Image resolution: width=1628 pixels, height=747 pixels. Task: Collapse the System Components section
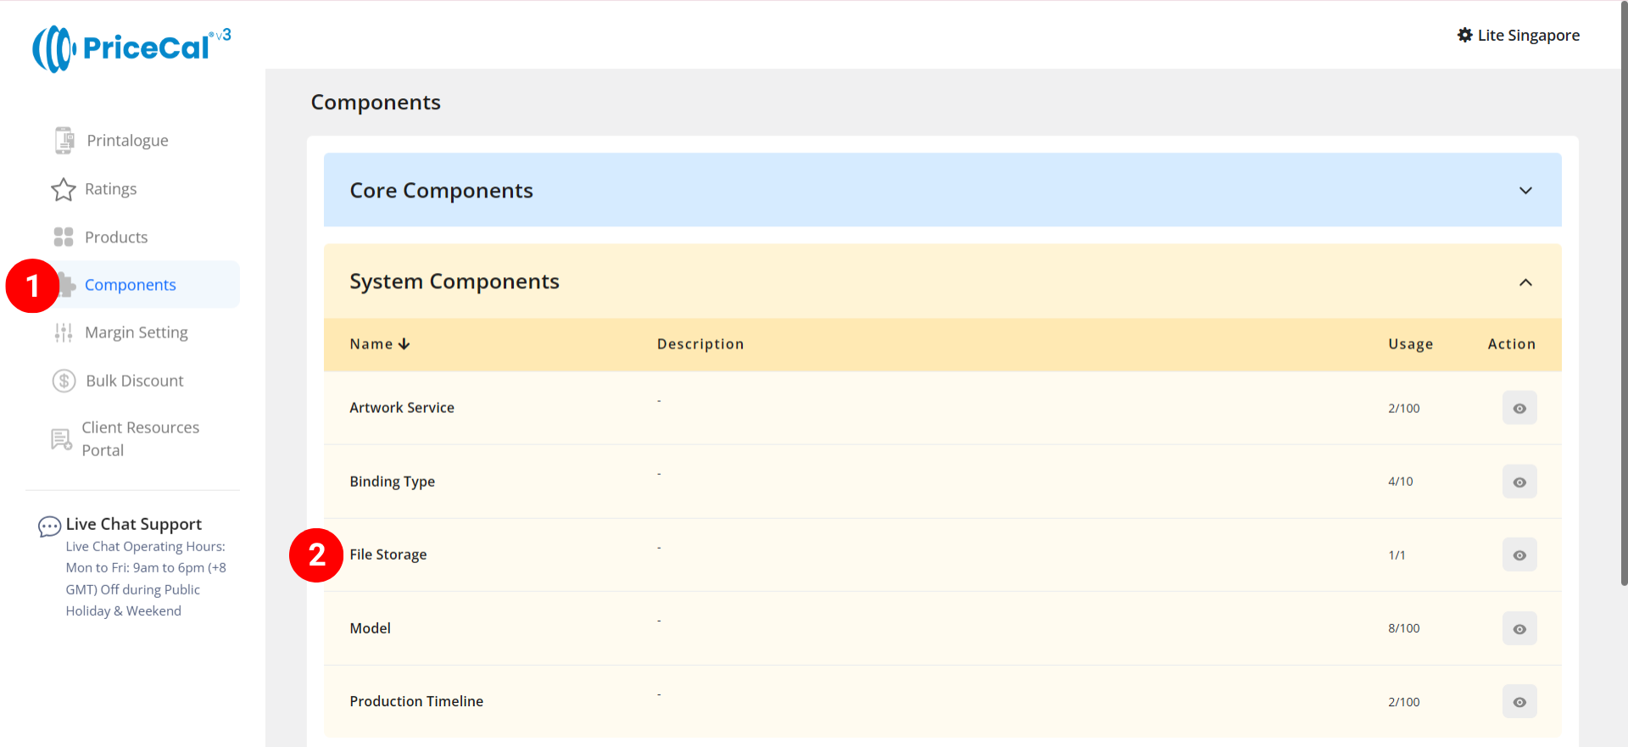[x=1525, y=282]
